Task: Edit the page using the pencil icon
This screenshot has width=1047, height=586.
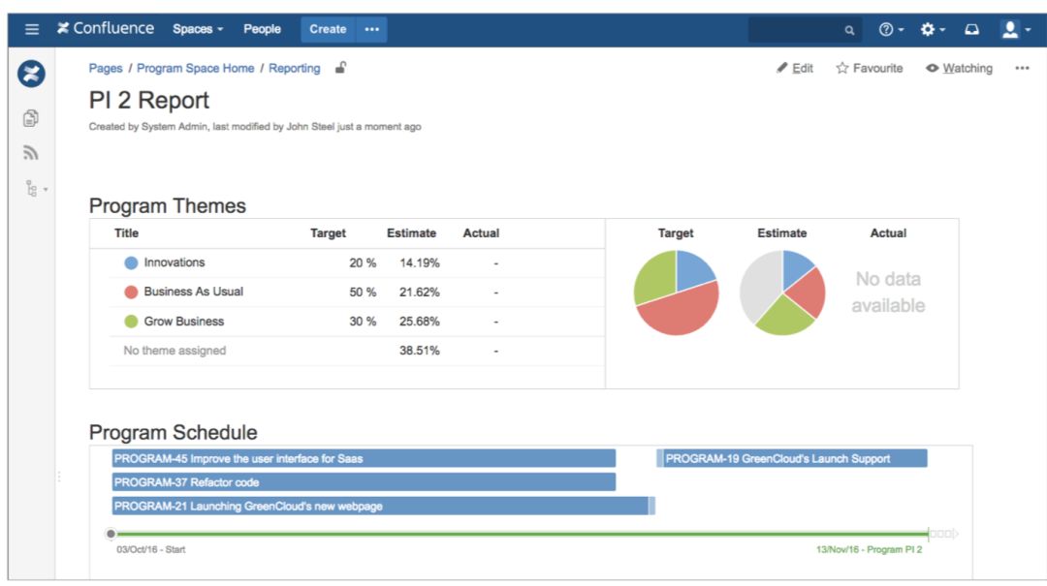Action: click(796, 68)
